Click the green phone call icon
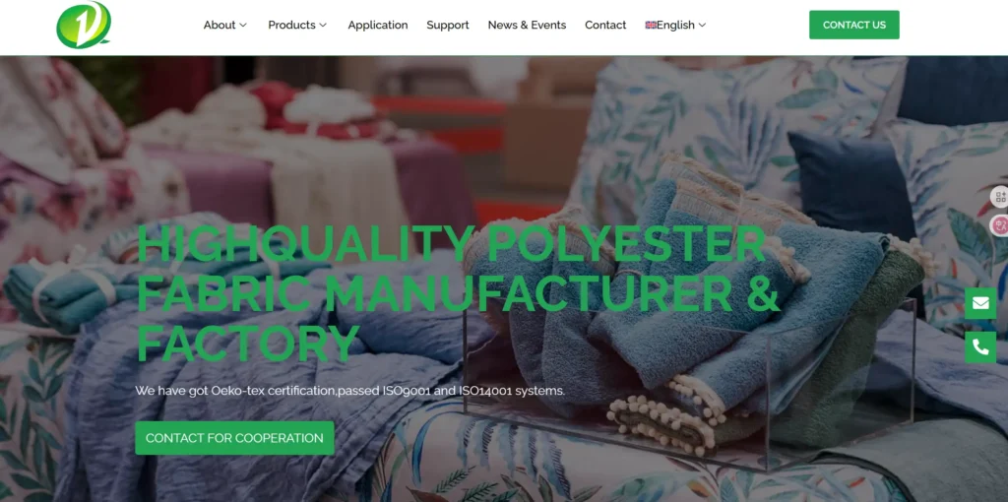The image size is (1008, 502). 980,347
